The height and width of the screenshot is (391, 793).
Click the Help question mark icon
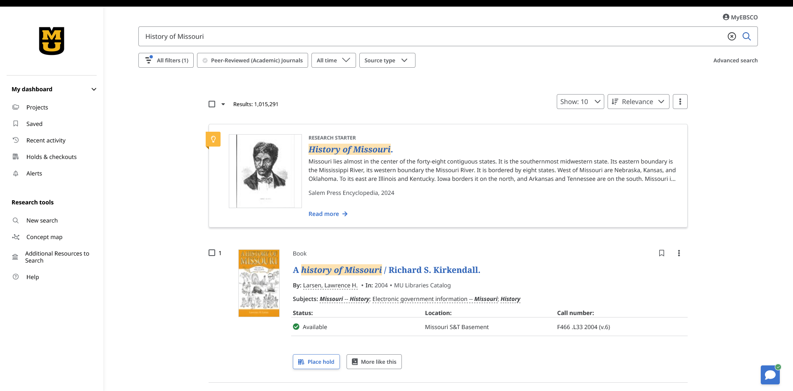(x=16, y=277)
